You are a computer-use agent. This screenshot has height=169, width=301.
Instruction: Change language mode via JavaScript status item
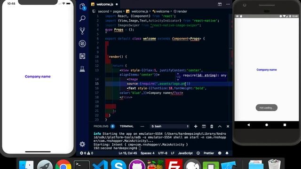click(185, 153)
